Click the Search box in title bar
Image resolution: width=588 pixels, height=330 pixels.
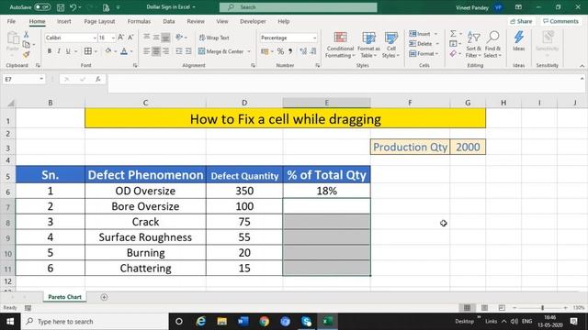[298, 7]
